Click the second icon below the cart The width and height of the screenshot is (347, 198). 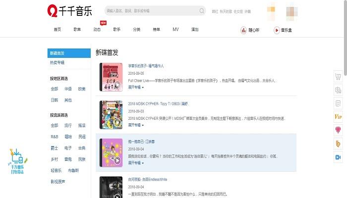338,90
